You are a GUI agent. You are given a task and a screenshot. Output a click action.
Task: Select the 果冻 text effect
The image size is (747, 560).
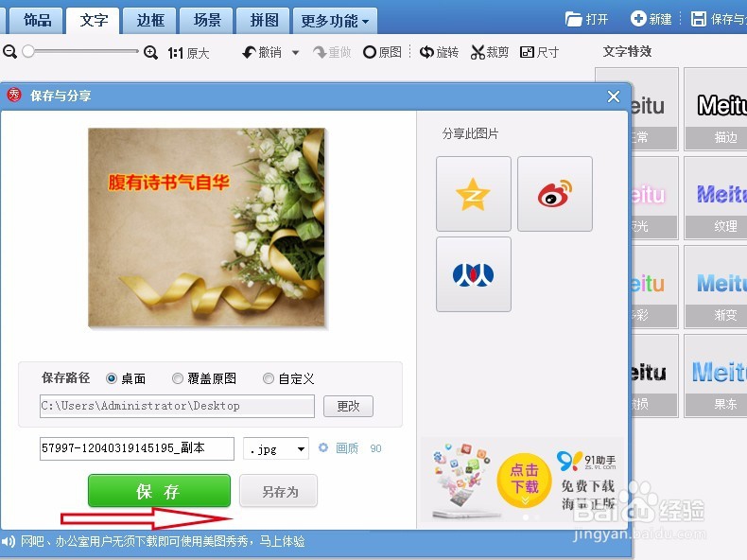point(717,376)
